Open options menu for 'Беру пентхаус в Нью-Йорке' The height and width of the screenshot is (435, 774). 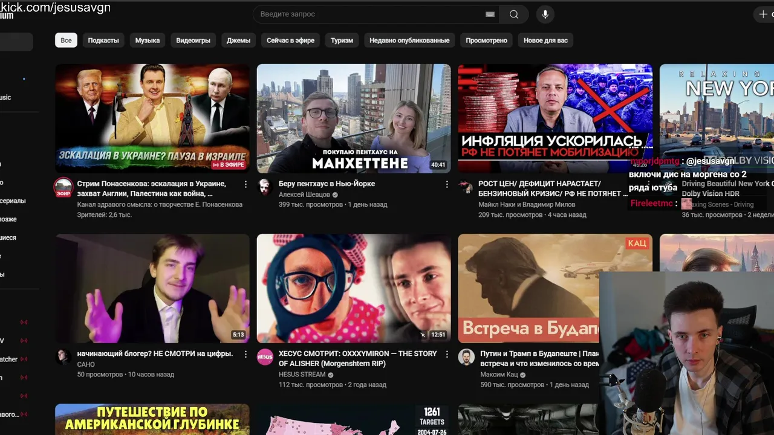447,184
